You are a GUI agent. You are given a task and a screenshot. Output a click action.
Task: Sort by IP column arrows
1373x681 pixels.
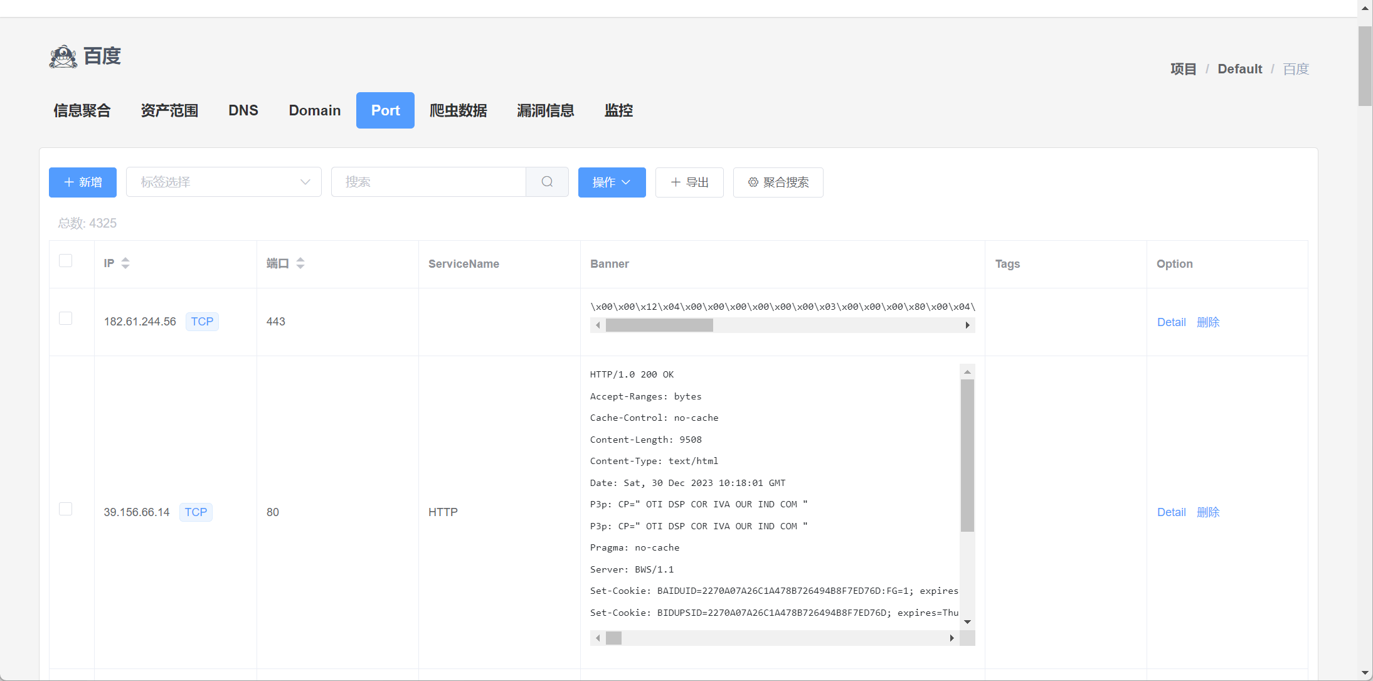tap(125, 263)
